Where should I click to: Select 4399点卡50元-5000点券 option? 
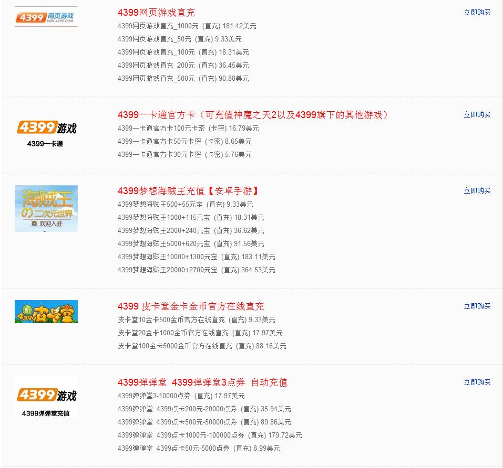point(199,449)
